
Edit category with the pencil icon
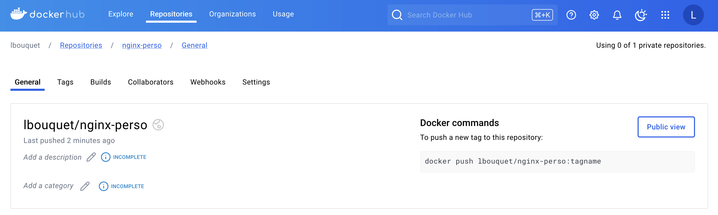85,186
